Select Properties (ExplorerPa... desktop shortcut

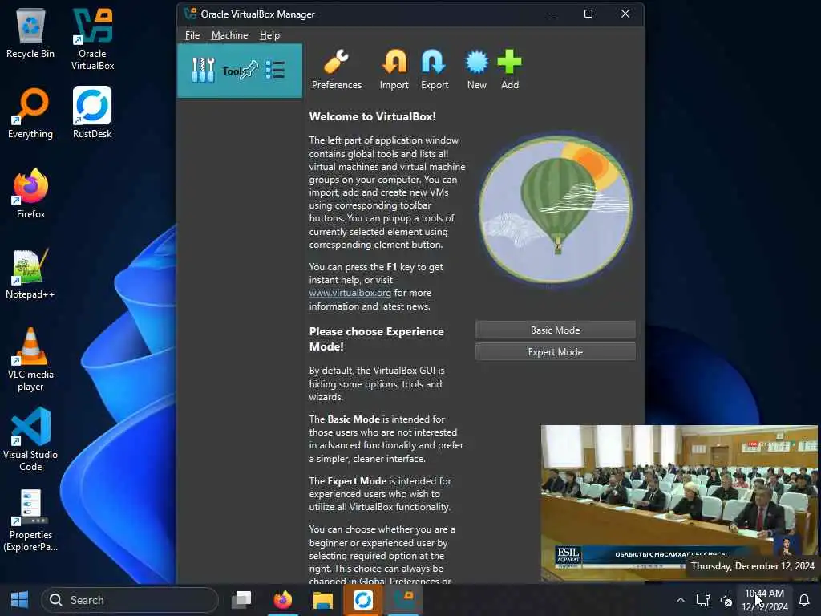point(30,520)
